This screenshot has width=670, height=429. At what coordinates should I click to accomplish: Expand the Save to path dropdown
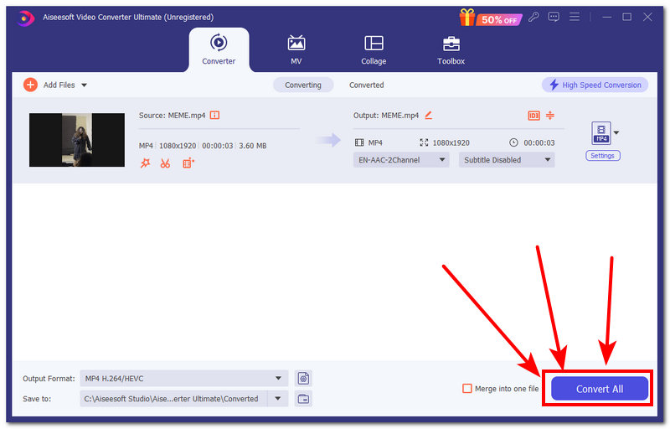click(278, 399)
